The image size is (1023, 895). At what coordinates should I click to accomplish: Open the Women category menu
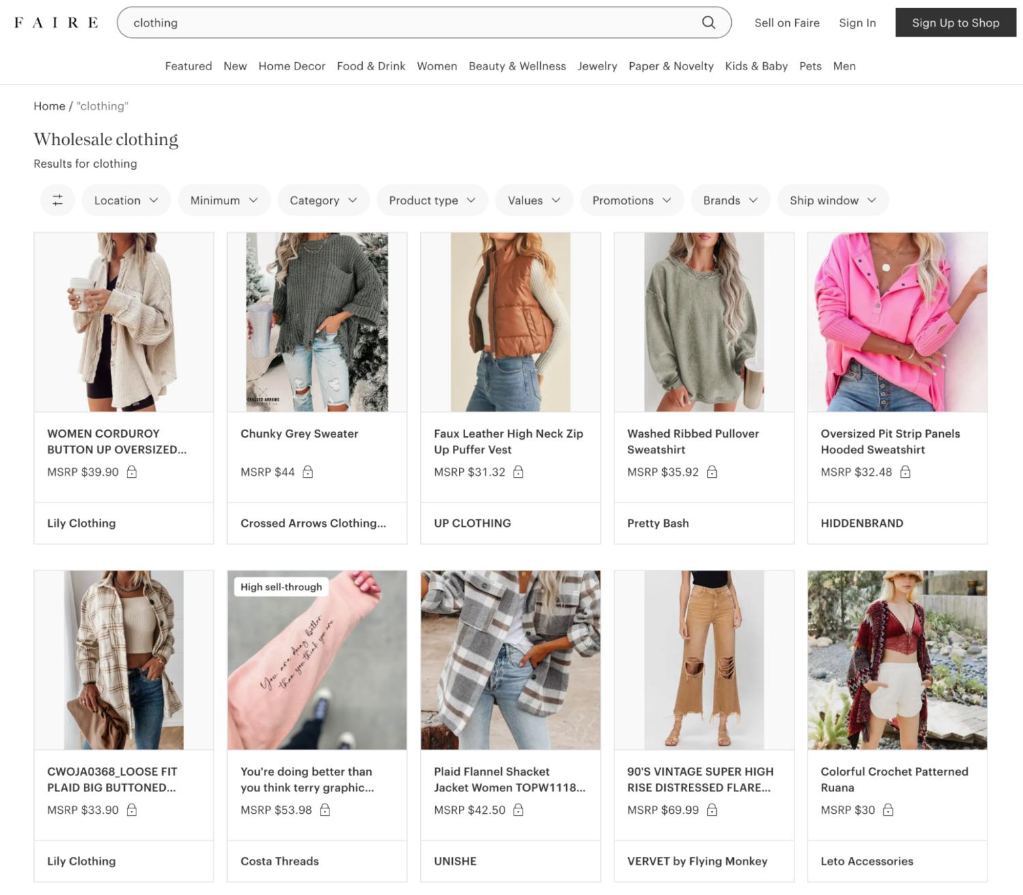436,66
